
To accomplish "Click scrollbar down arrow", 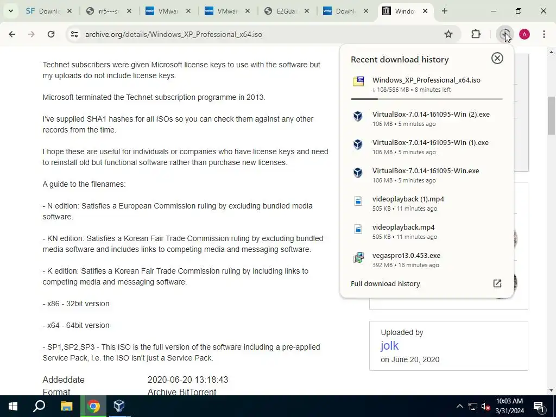I will (x=551, y=390).
